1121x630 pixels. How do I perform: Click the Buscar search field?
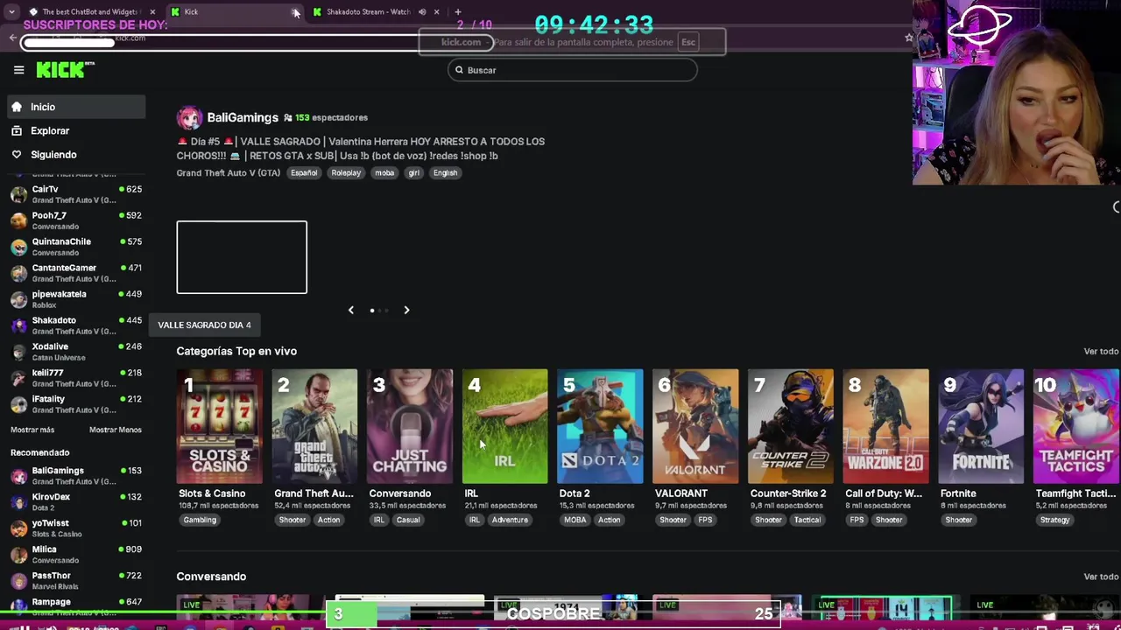coord(573,70)
